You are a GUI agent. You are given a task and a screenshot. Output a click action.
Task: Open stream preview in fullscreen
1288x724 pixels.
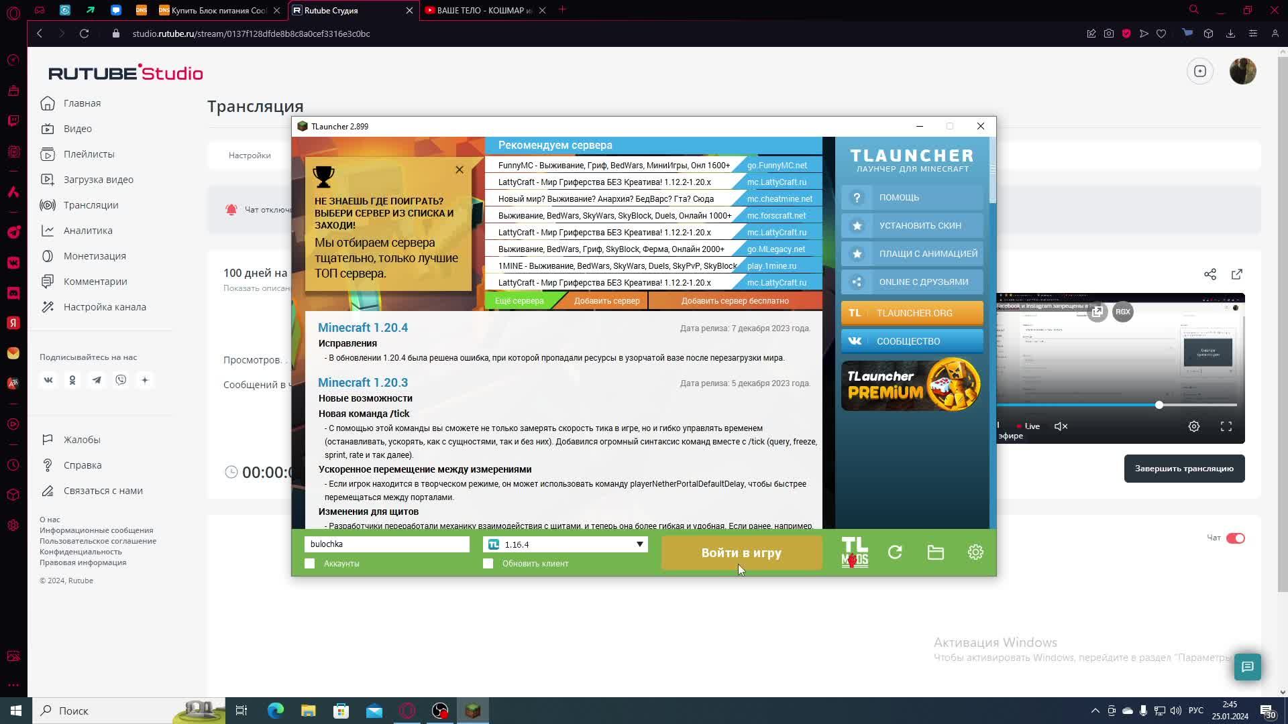click(1226, 426)
